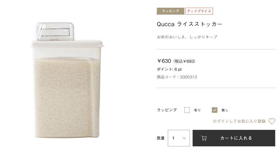Click the rice stocker product image
The width and height of the screenshot is (277, 148).
[x=67, y=80]
